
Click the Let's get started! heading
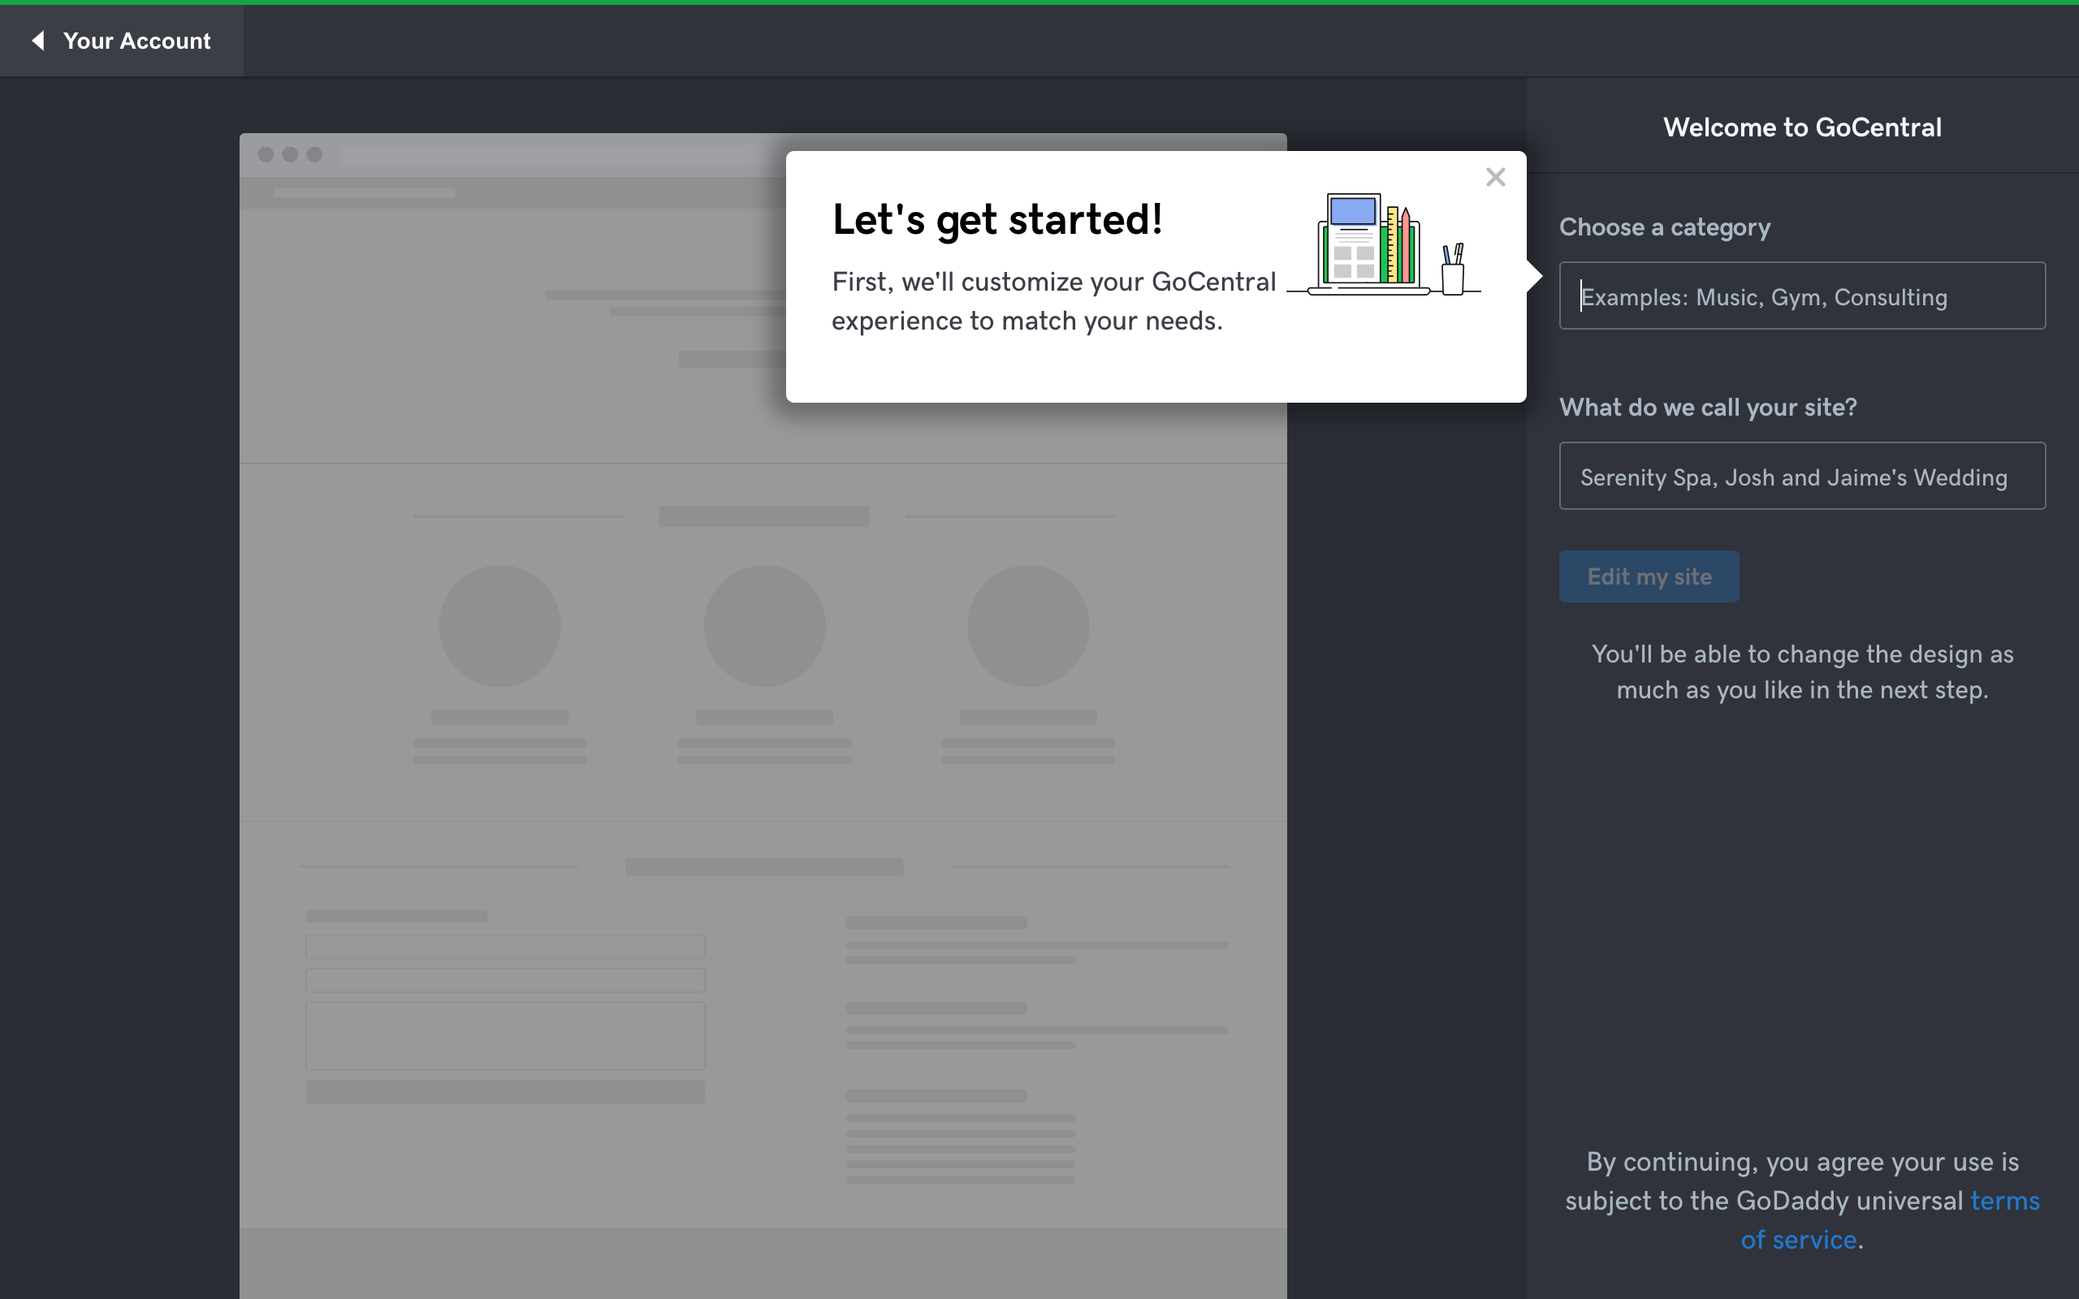tap(997, 220)
